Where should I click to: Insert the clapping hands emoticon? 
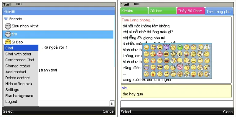pos(187,74)
